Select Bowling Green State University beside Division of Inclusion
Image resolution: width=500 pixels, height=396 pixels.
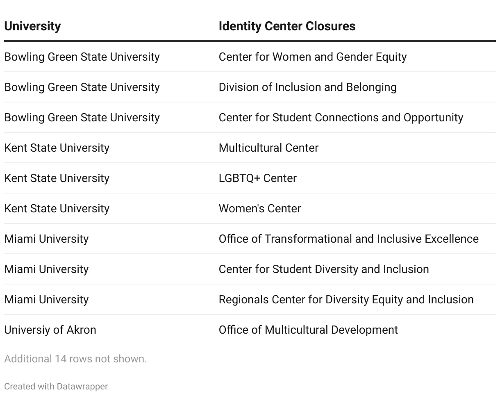[x=82, y=87]
